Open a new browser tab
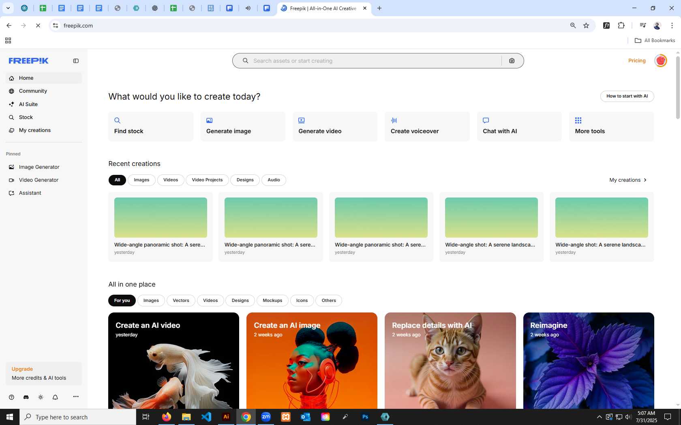Image resolution: width=681 pixels, height=425 pixels. point(379,8)
